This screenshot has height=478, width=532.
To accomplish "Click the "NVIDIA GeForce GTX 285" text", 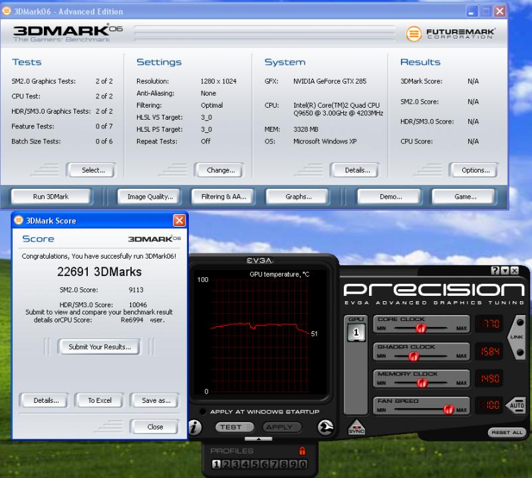I will point(330,81).
